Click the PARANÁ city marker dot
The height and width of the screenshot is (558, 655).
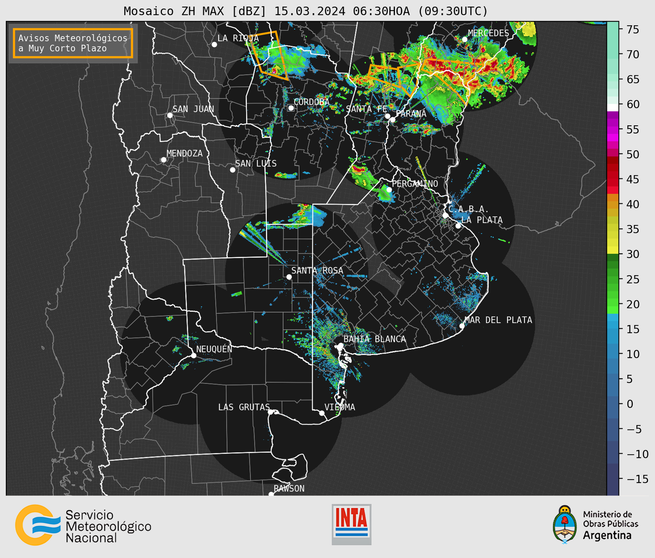pos(393,120)
